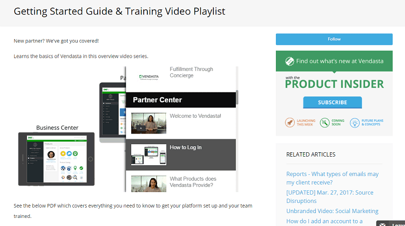
Task: Play the Welcome to Vendasta! video
Action: [x=181, y=123]
